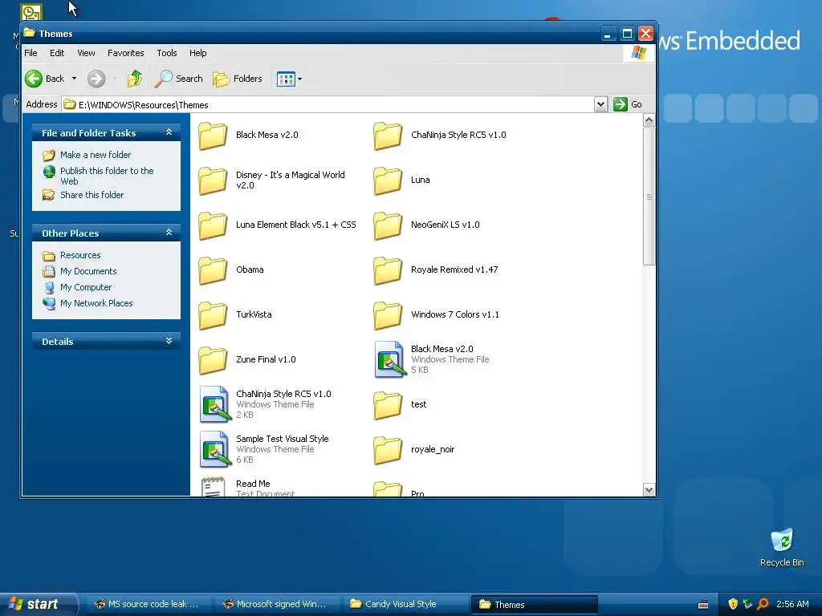This screenshot has width=822, height=616.
Task: Go to My Computer in Other Places
Action: (x=85, y=288)
